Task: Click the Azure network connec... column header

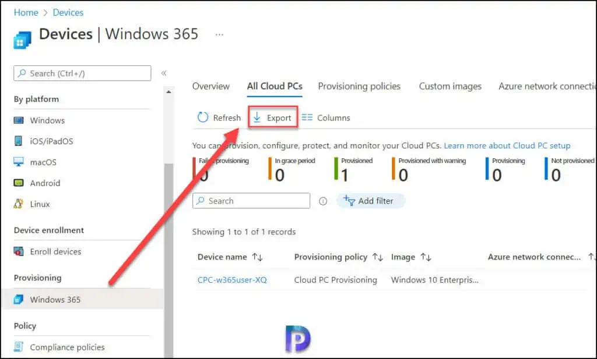Action: [534, 257]
